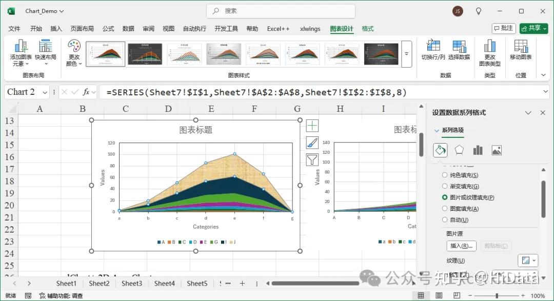This screenshot has height=301, width=554.
Task: Click the green 共享 share button
Action: coord(533,28)
